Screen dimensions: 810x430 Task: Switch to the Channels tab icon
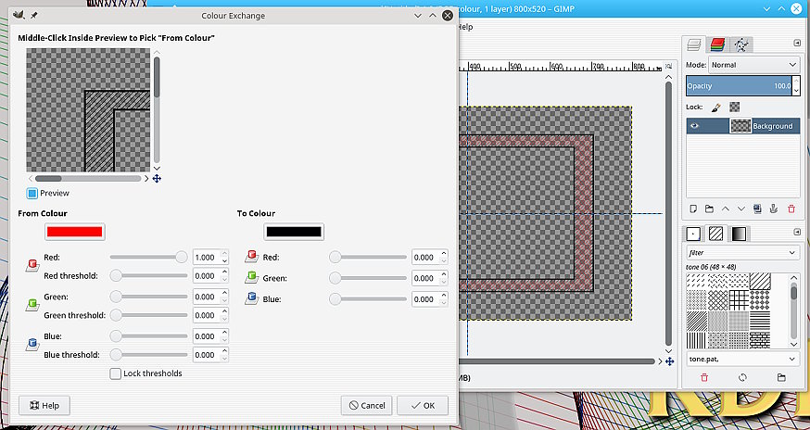(717, 44)
